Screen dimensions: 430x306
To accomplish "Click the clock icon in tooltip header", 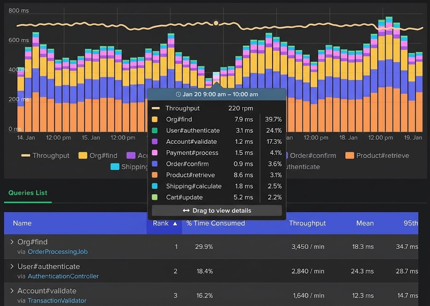I will (178, 94).
